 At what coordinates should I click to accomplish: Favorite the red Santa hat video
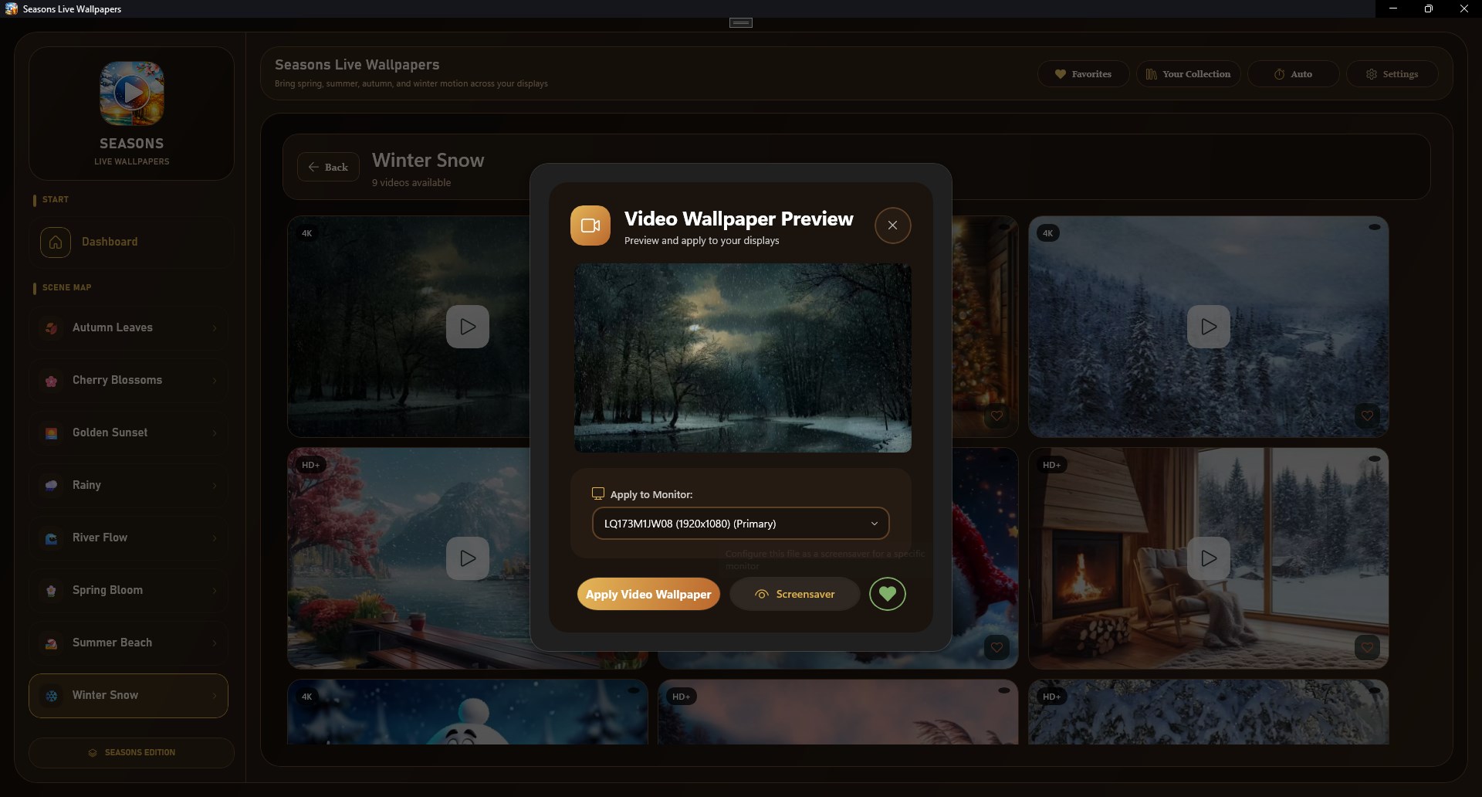[996, 647]
